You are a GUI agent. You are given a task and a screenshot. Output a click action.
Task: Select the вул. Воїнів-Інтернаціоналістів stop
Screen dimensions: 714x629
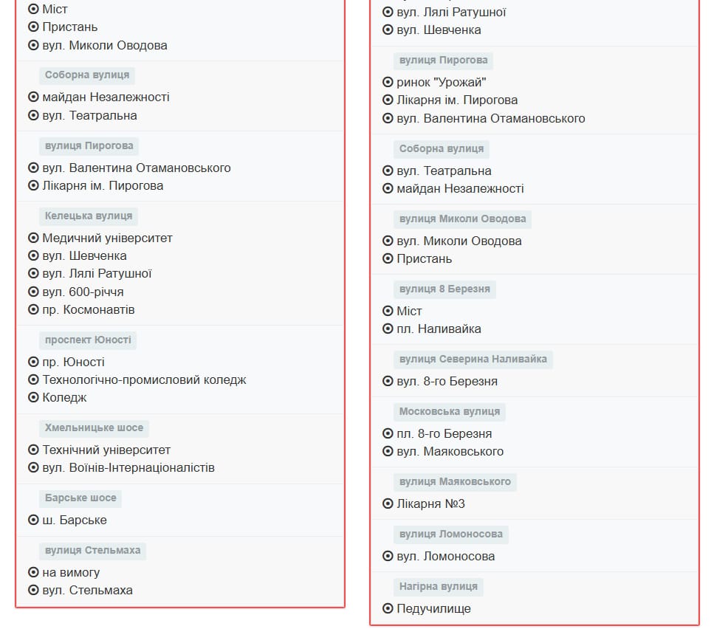coord(128,467)
